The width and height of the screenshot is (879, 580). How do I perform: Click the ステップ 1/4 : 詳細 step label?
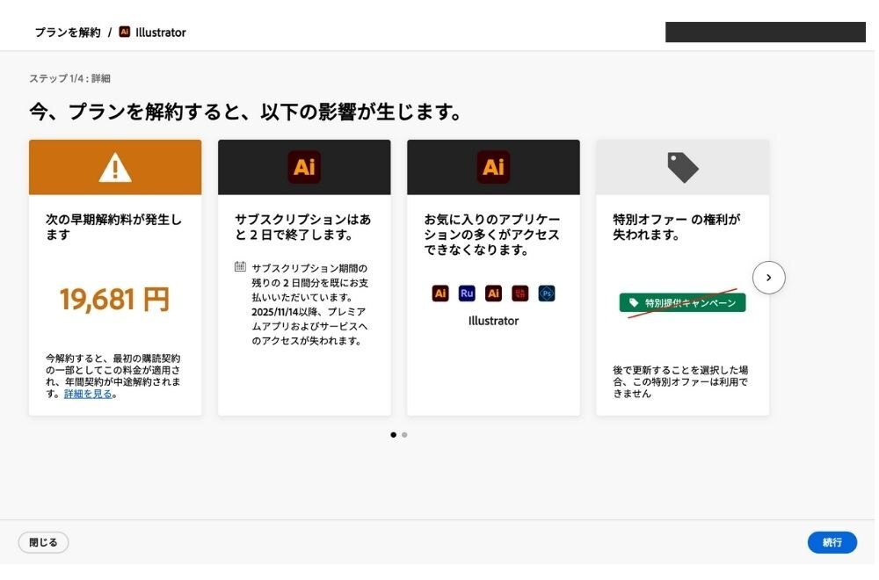point(69,78)
